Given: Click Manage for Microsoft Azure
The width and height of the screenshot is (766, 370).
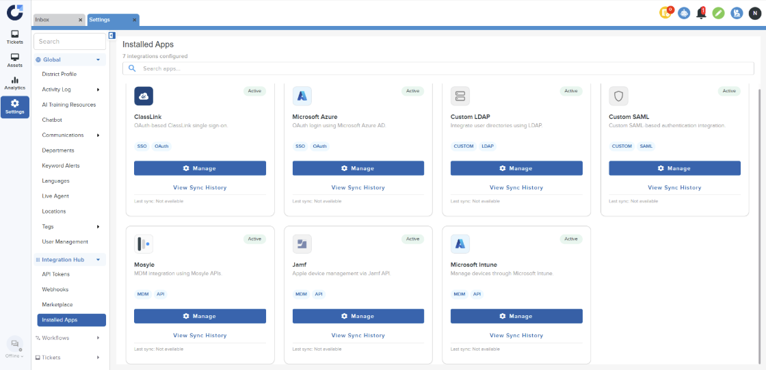Looking at the screenshot, I should (358, 168).
